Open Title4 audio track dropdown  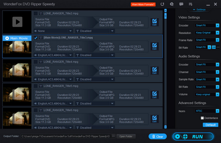tap(53, 79)
